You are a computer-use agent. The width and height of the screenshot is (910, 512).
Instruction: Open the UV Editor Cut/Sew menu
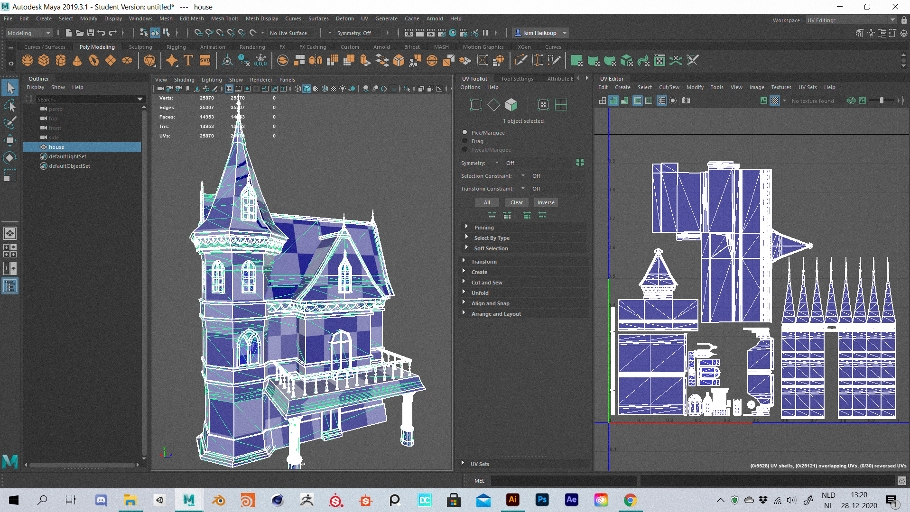[x=669, y=87]
